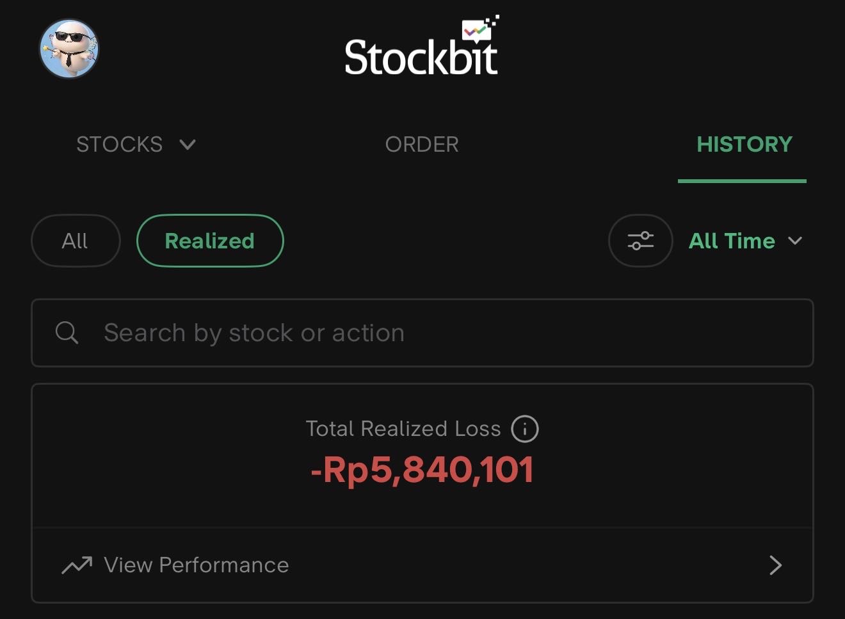Open View Performance link
845x619 pixels.
[x=196, y=565]
